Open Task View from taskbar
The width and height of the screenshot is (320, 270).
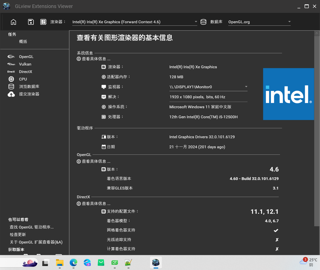pos(45,262)
